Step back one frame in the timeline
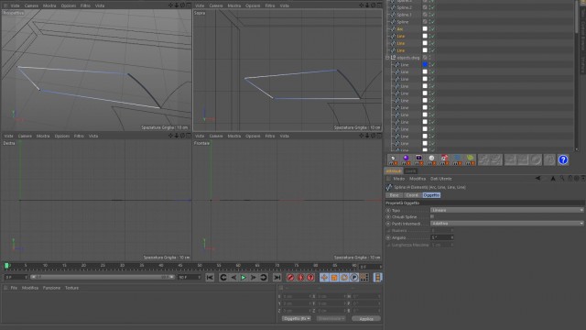This screenshot has width=586, height=330. click(x=233, y=277)
